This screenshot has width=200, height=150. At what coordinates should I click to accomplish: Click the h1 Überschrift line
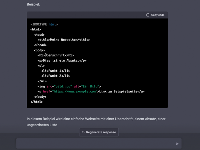pos(55,55)
